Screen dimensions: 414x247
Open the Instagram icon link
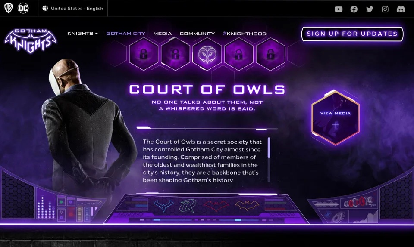[385, 9]
